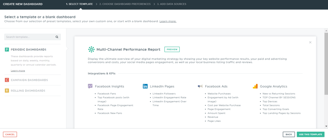
Task: Open Learn more link in header description
Action: pos(168,21)
